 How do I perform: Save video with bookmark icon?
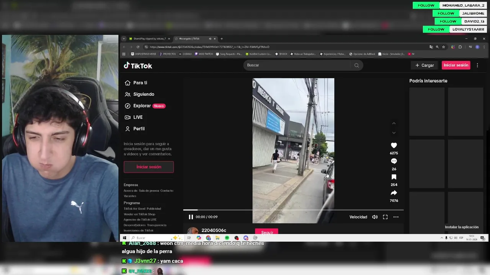click(394, 177)
